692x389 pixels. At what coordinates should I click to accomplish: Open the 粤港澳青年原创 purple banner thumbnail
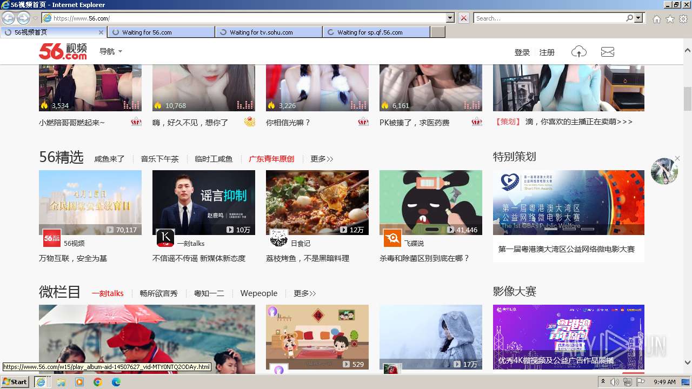[569, 338]
